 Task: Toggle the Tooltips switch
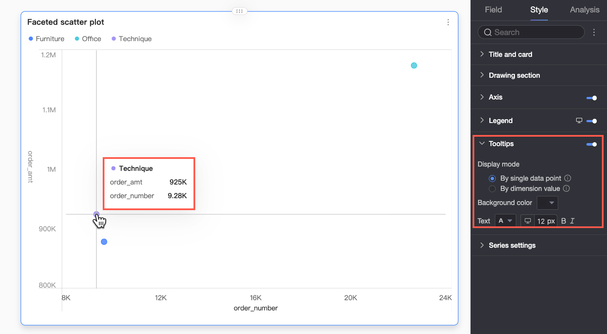tap(592, 144)
